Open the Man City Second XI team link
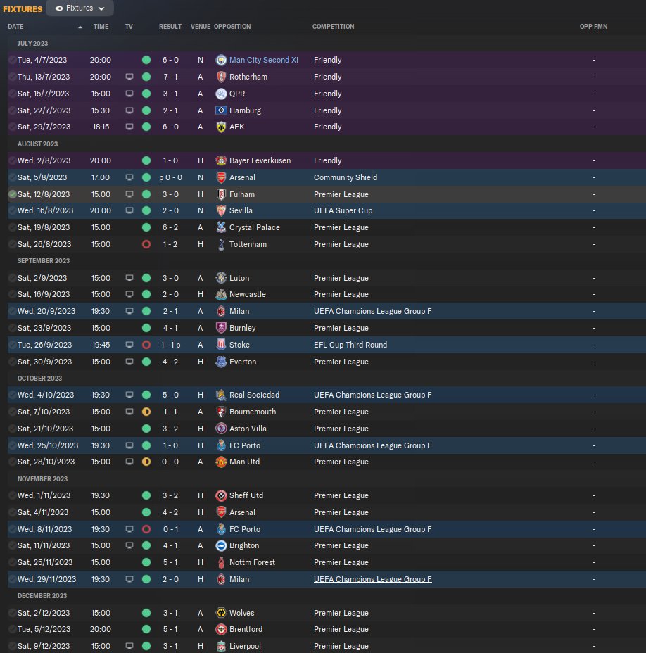646x653 pixels. (264, 60)
